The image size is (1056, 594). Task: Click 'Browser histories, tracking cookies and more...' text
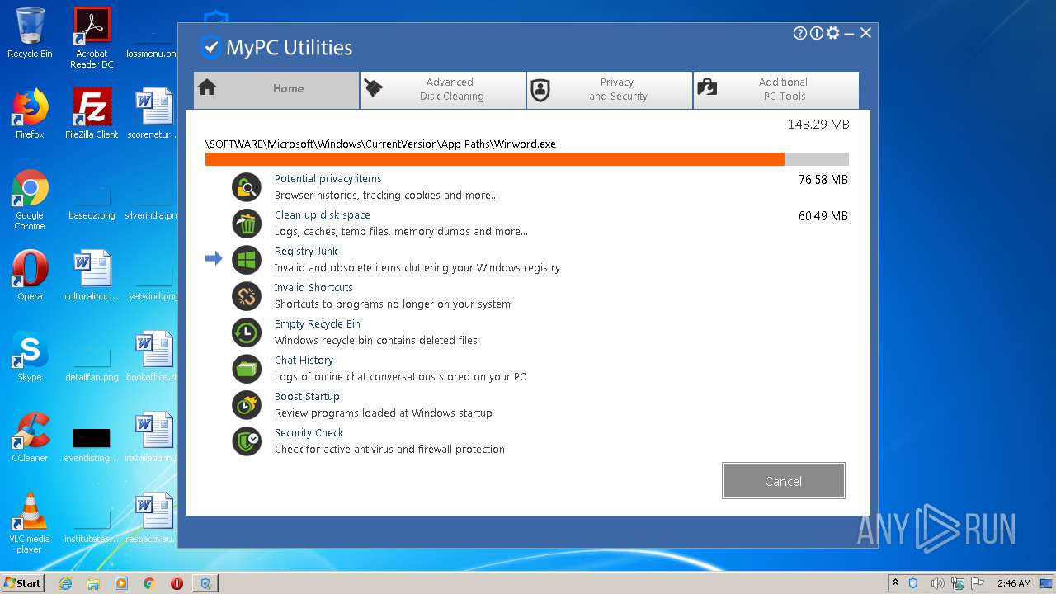pyautogui.click(x=386, y=196)
